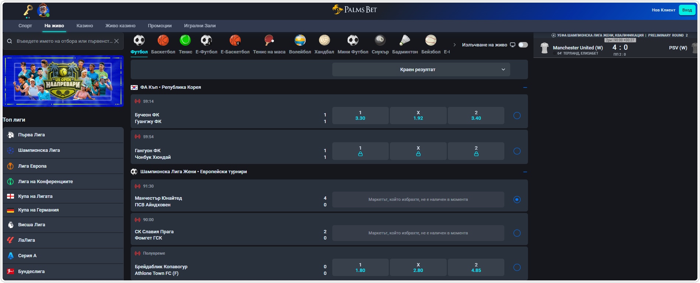Click the monkey mascot avatar icon
This screenshot has height=283, width=700.
pos(44,11)
